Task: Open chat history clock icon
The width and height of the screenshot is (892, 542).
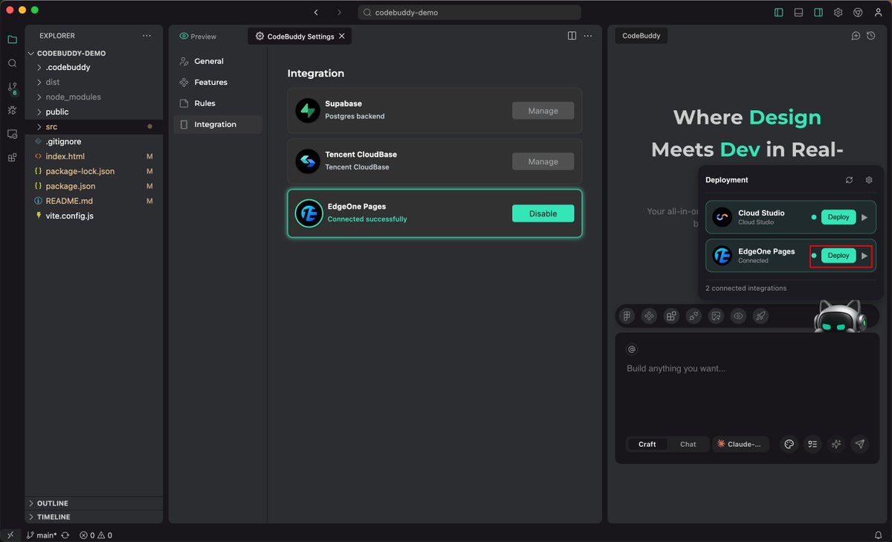Action: click(x=870, y=36)
